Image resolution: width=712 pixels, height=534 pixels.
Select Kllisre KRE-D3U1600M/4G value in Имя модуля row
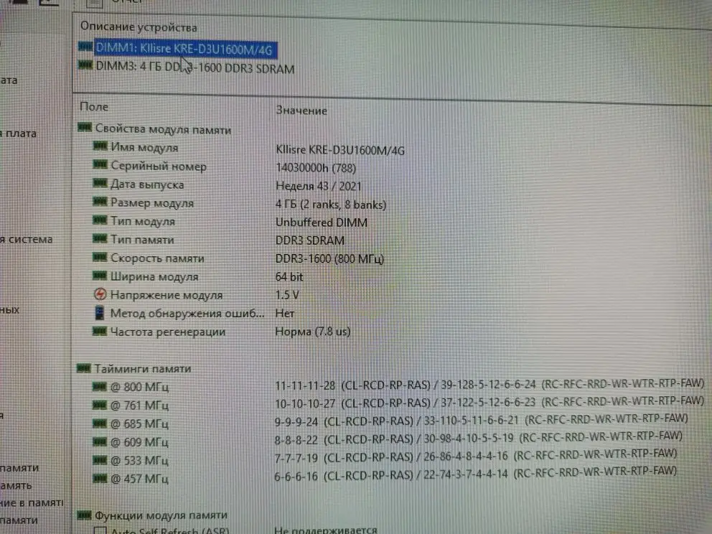pos(340,150)
